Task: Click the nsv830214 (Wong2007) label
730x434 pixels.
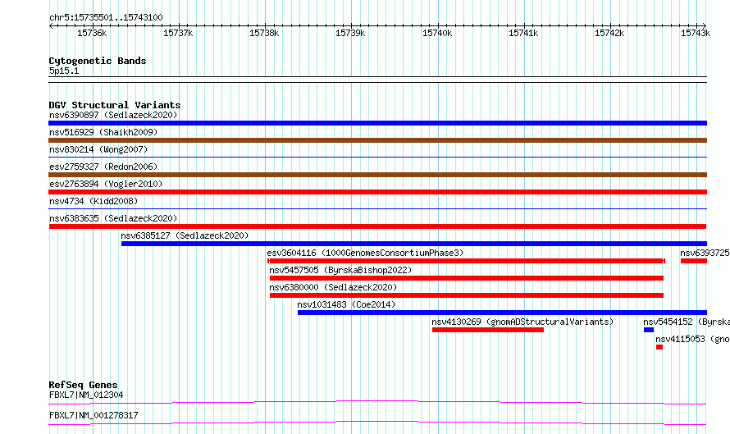Action: 98,149
